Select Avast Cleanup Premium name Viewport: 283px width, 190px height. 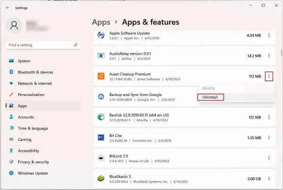pos(130,74)
